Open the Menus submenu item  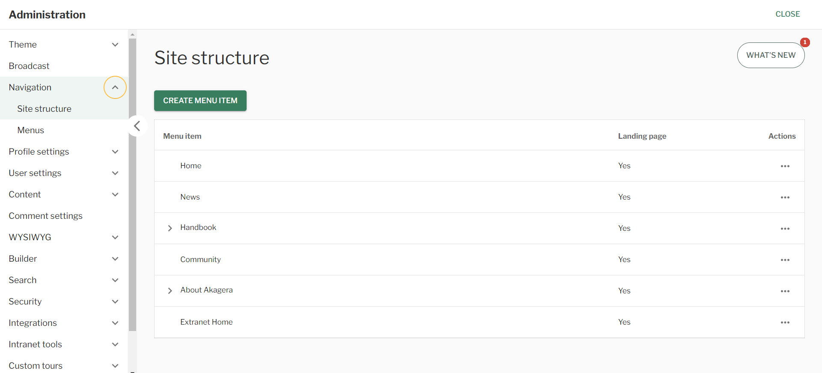pyautogui.click(x=31, y=130)
